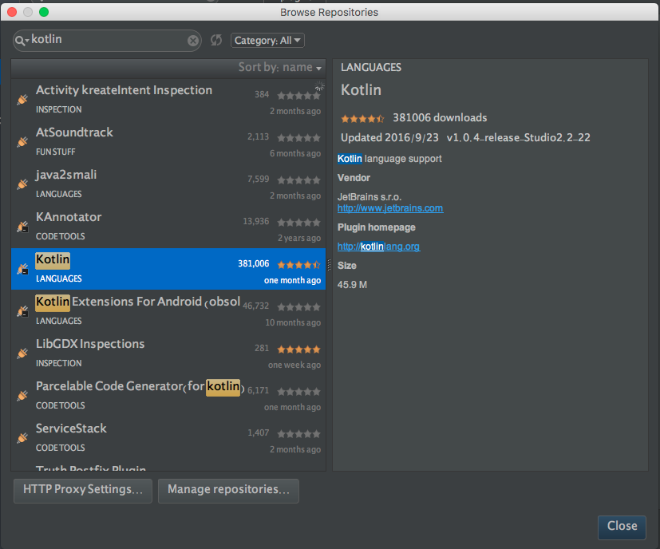Click the '2 years ago' date for KAnnotator
The height and width of the screenshot is (549, 660).
click(x=299, y=238)
